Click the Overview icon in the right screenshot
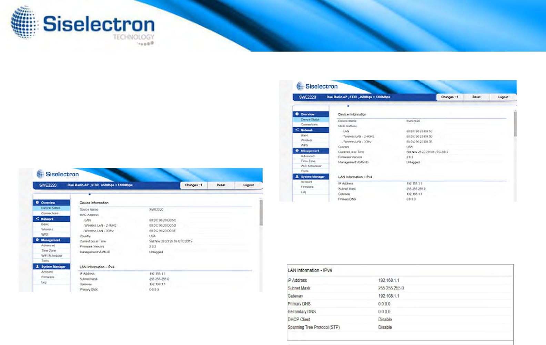The height and width of the screenshot is (345, 546). 297,114
